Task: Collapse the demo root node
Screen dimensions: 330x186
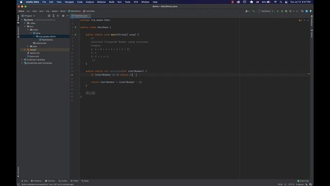Action: pos(22,20)
